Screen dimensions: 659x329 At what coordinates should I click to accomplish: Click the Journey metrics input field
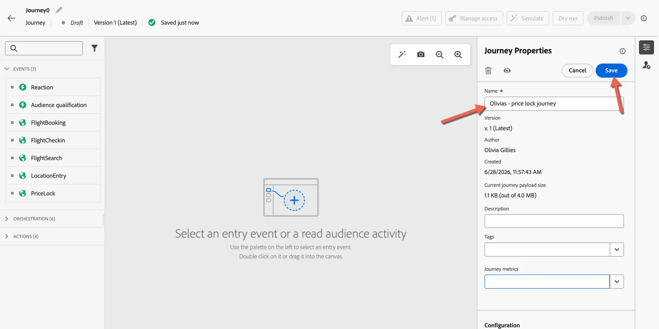point(547,282)
